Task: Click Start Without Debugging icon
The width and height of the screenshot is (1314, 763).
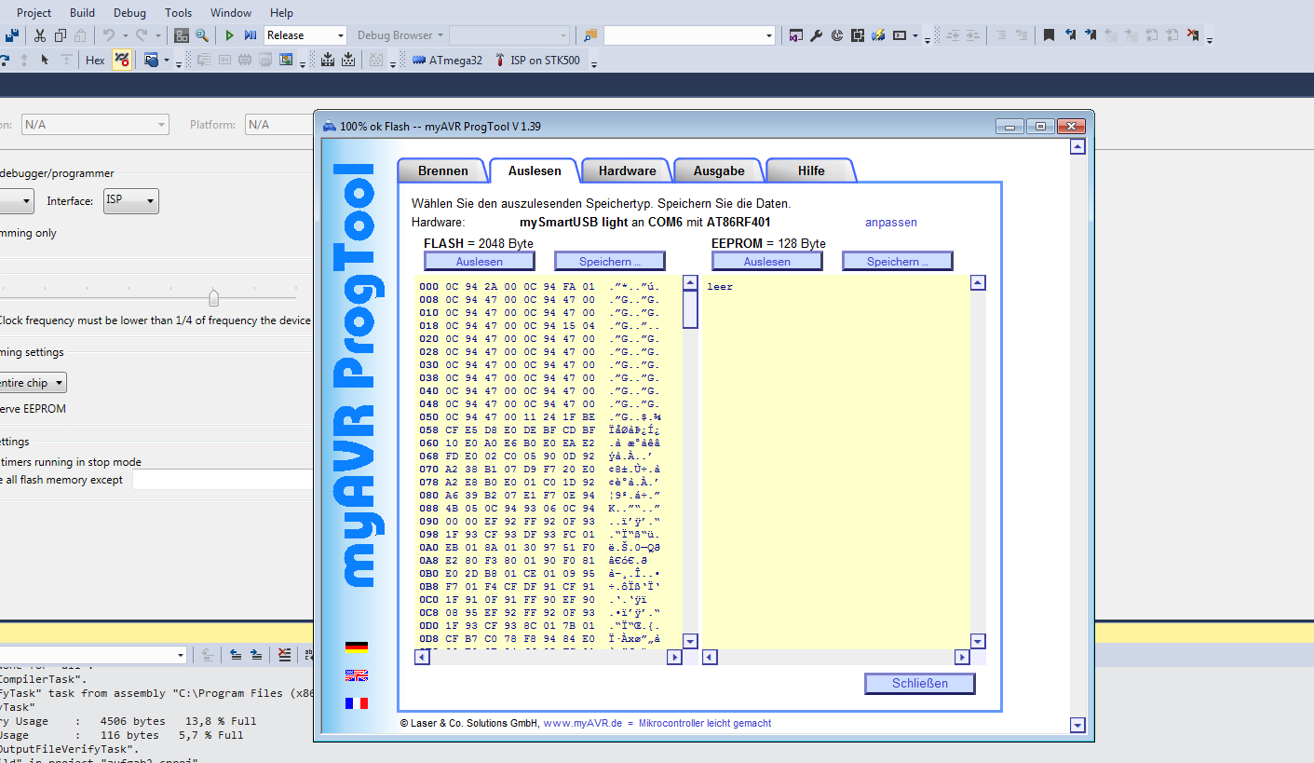Action: click(250, 35)
